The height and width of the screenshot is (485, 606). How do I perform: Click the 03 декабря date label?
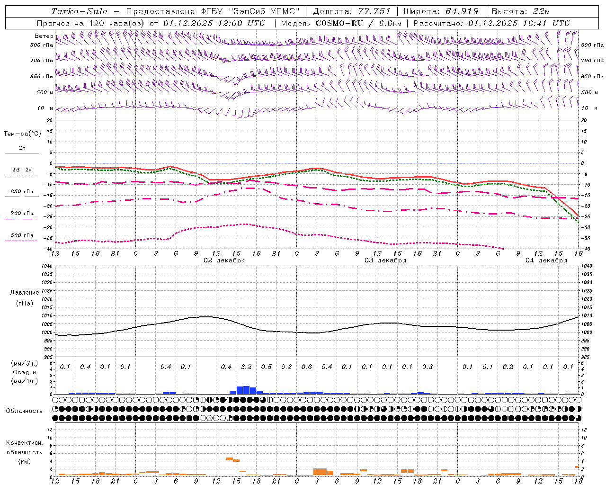tap(385, 260)
